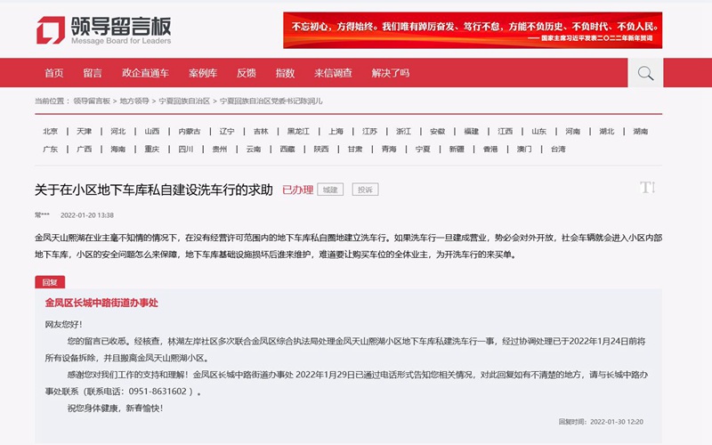Click the 解决了吗 navigation item

click(x=391, y=73)
